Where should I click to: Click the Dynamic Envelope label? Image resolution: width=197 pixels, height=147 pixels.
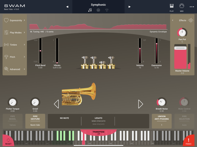click(158, 32)
